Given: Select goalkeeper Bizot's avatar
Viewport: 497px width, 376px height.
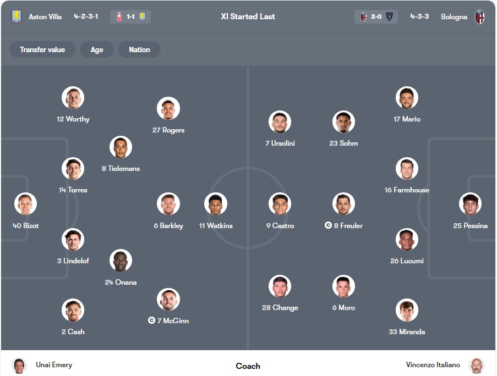Looking at the screenshot, I should 25,204.
